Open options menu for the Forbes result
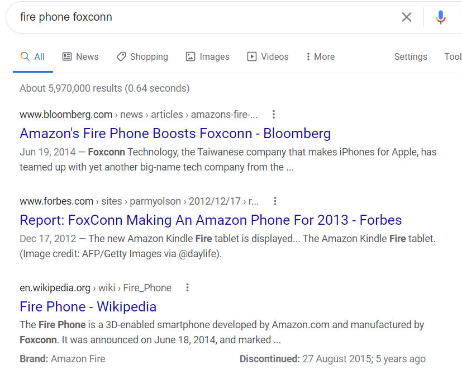Viewport: 462px width, 369px height. pyautogui.click(x=275, y=201)
